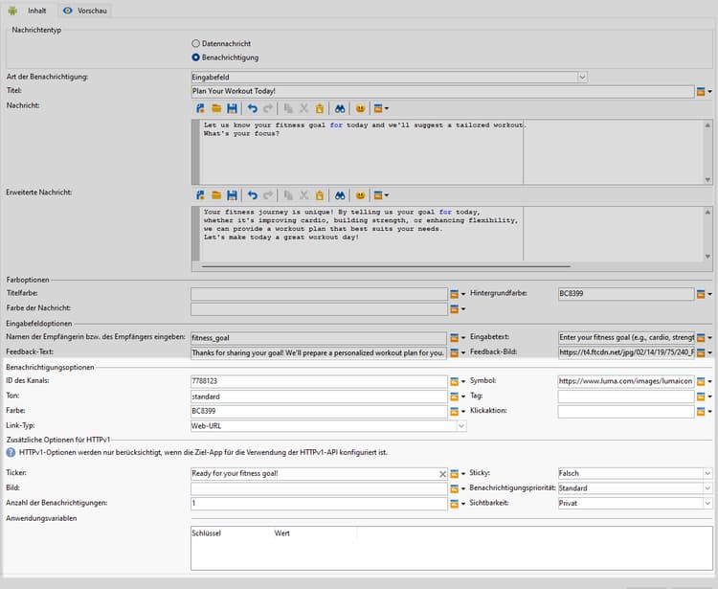Click personalization icon beside the Titel field
The image size is (718, 589).
click(x=701, y=92)
